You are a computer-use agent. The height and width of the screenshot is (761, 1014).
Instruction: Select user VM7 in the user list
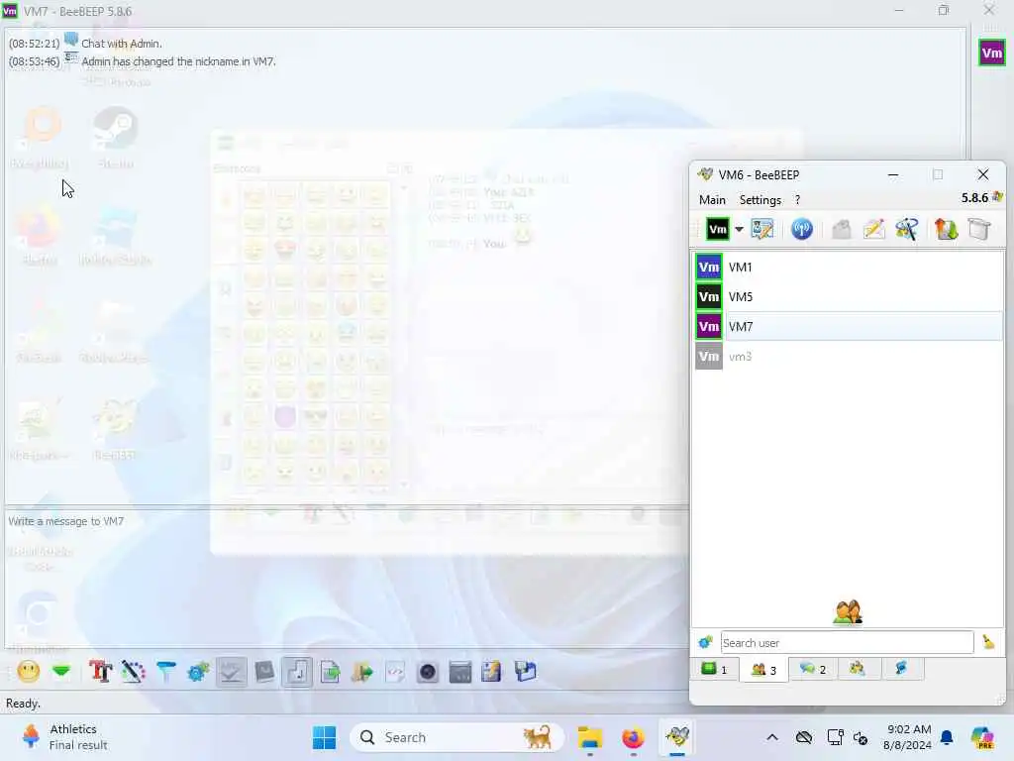pos(849,327)
